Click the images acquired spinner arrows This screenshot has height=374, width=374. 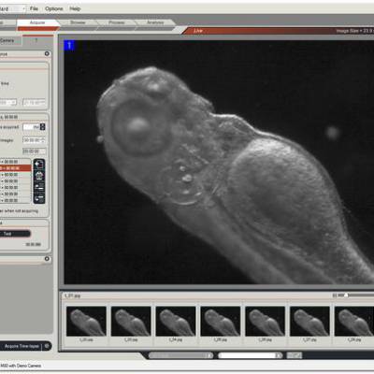[43, 127]
